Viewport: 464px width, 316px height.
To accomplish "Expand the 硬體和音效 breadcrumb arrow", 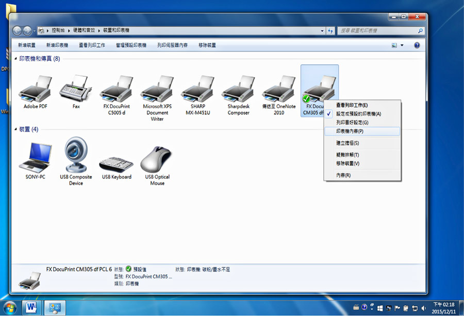I will coord(99,30).
